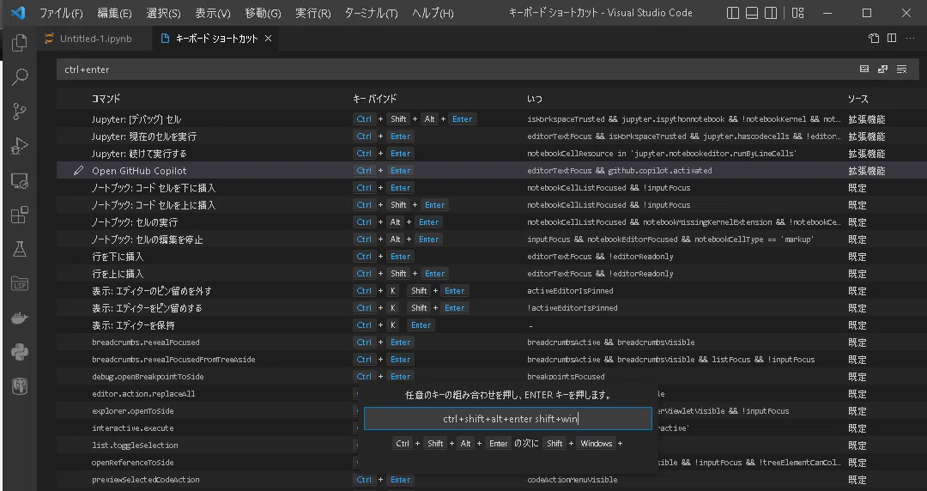This screenshot has height=491, width=927.
Task: Open the Customize Layout icon
Action: tap(797, 13)
